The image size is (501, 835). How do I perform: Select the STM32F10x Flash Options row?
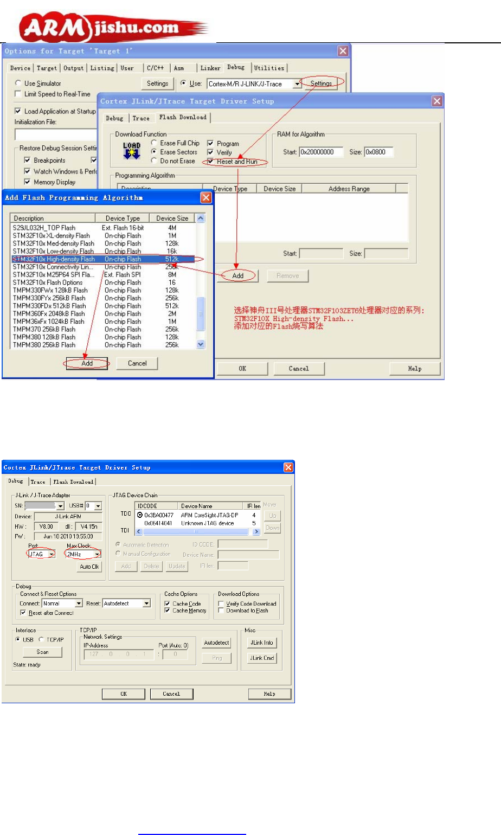point(103,282)
